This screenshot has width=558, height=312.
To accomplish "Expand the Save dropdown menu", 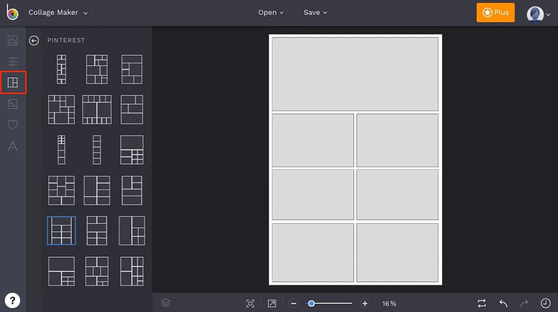I will [315, 12].
